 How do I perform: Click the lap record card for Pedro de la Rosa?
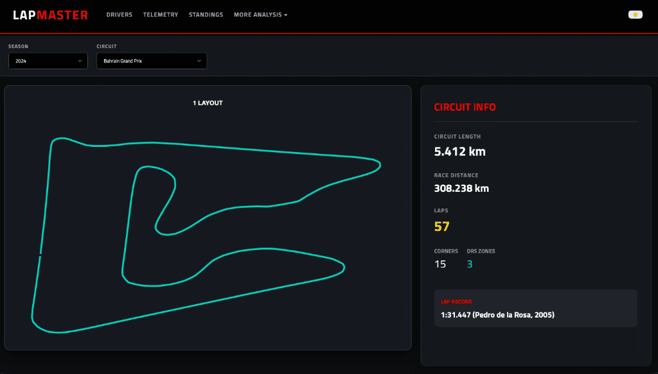[536, 309]
